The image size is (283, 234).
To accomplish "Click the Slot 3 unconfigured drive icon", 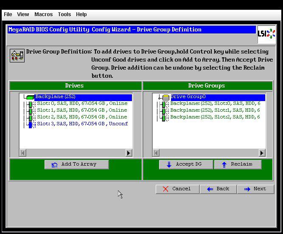I will 30,124.
